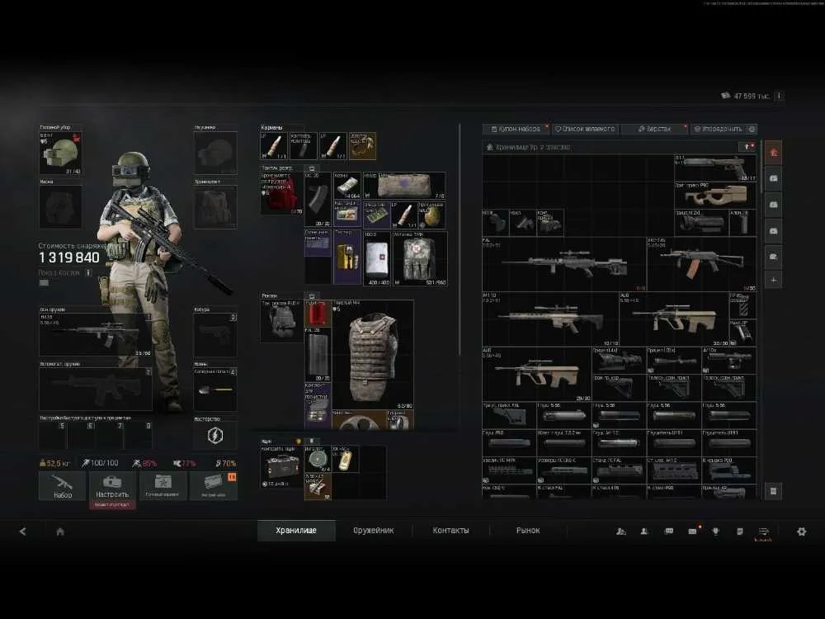Open the friends/team icon in the bottom bar

coord(621,532)
